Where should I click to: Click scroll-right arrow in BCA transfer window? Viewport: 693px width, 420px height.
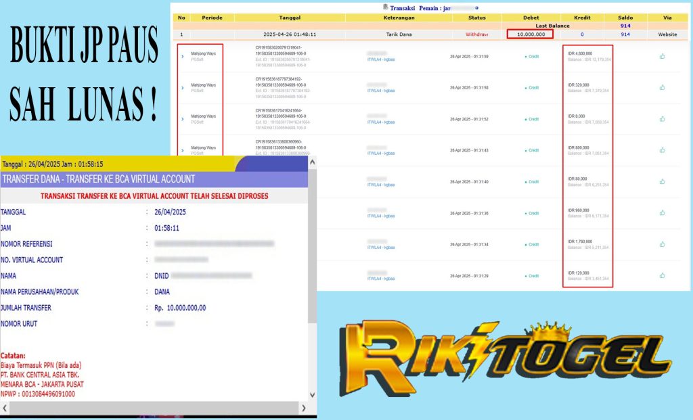304,408
